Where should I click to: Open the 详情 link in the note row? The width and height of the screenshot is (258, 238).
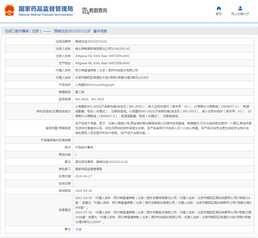[78, 229]
